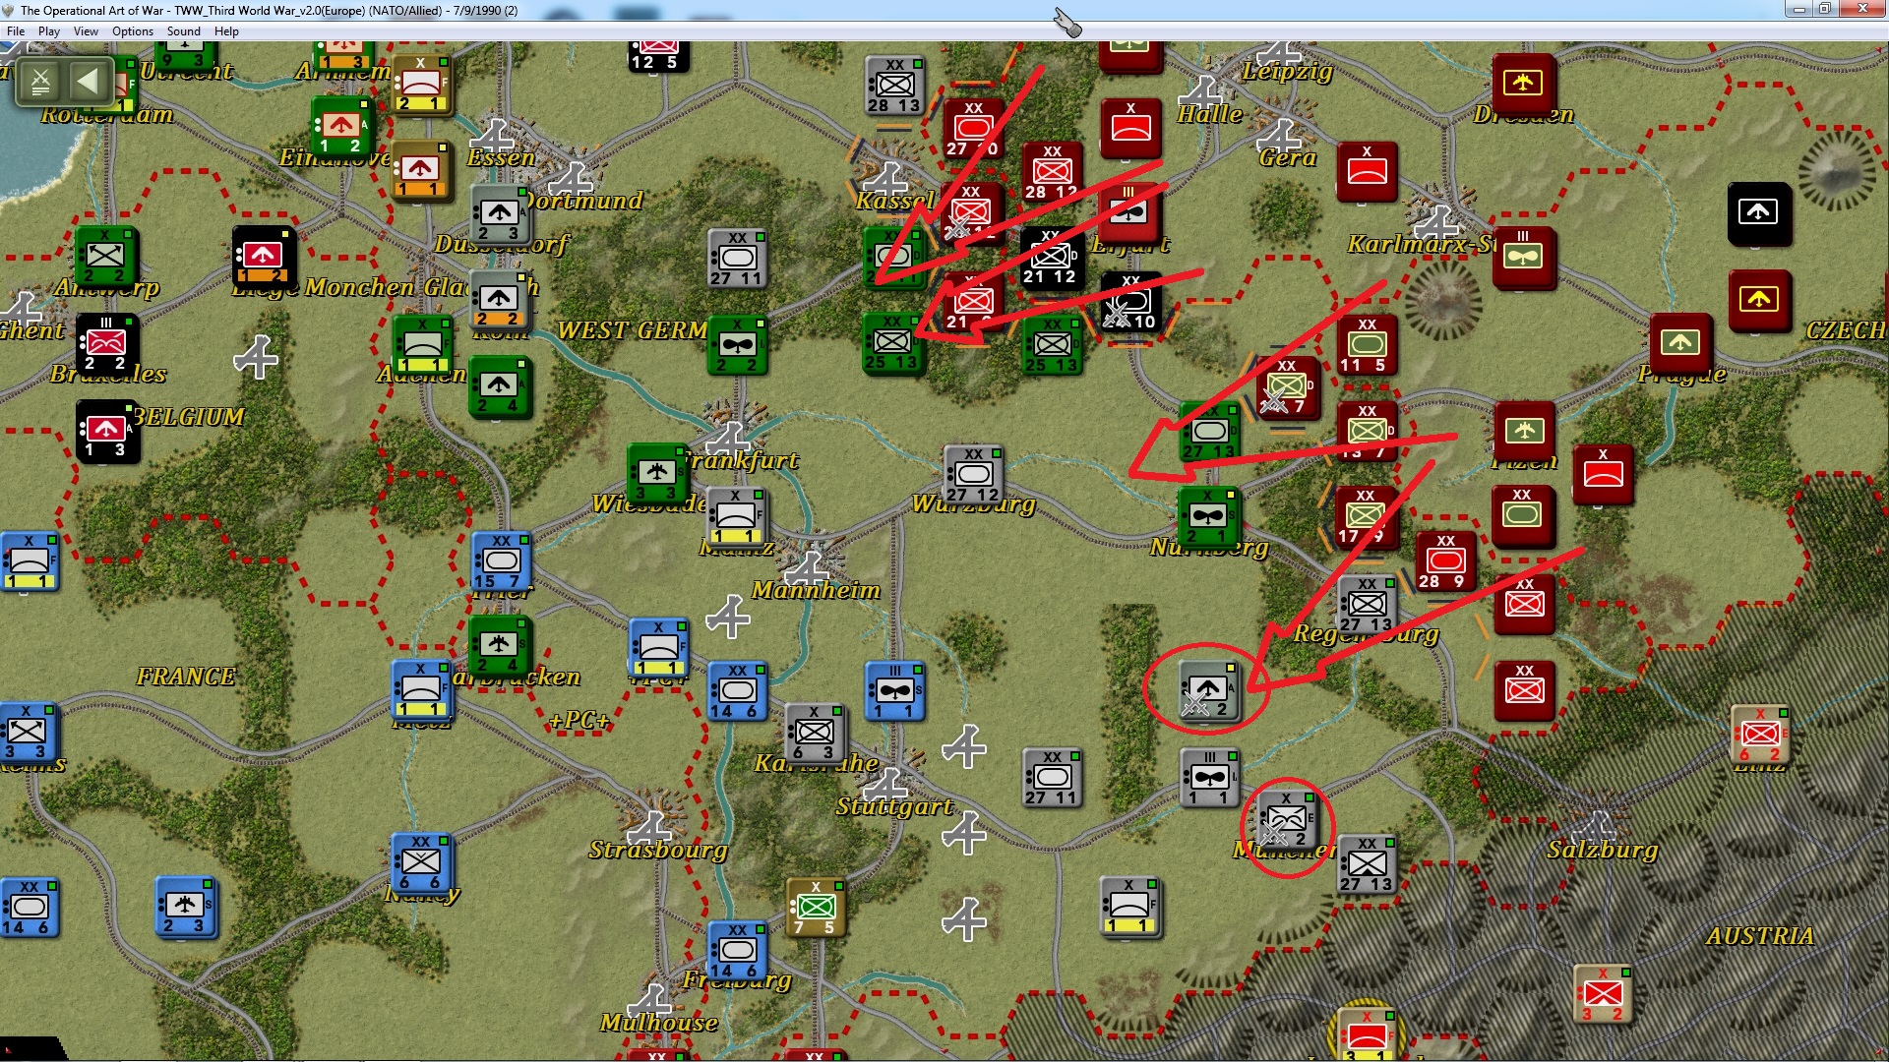The image size is (1889, 1062).
Task: Open the Play menu
Action: coord(49,31)
